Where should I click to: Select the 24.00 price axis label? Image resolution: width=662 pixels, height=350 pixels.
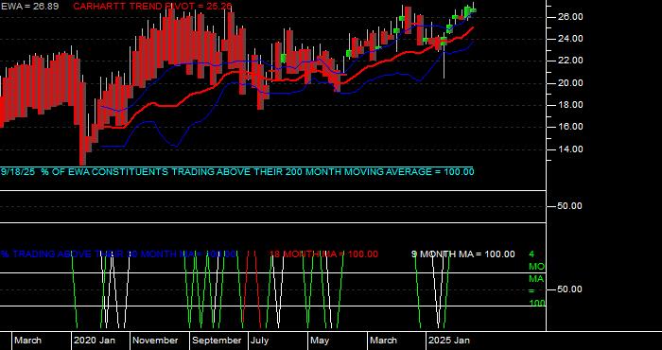point(571,39)
